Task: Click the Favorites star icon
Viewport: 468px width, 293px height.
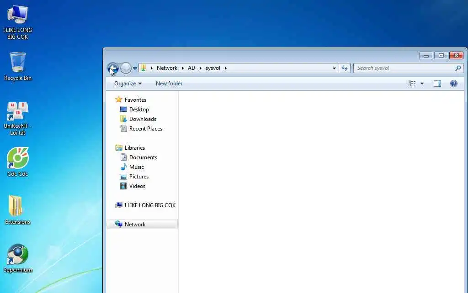Action: coord(119,99)
